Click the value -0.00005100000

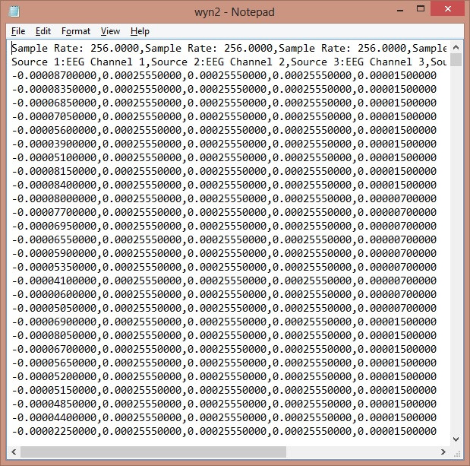54,157
